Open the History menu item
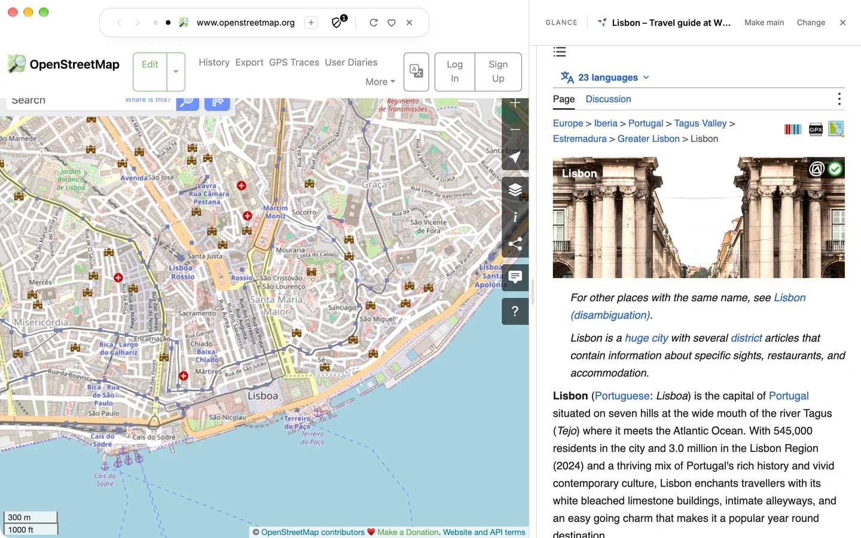Screen dimensions: 861x538 214,62
